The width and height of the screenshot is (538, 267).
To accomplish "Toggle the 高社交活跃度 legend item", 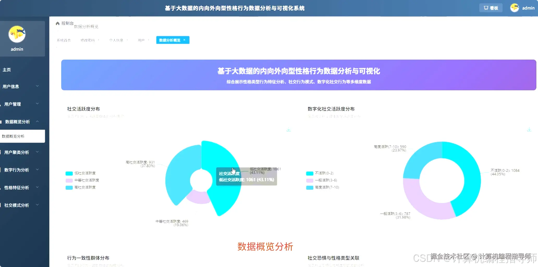I will (81, 187).
